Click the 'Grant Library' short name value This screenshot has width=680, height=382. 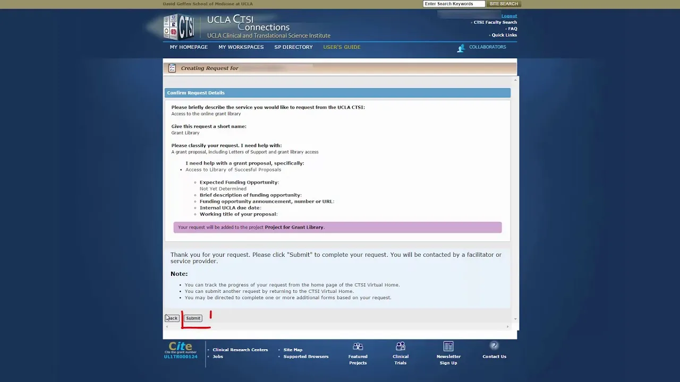(x=185, y=133)
